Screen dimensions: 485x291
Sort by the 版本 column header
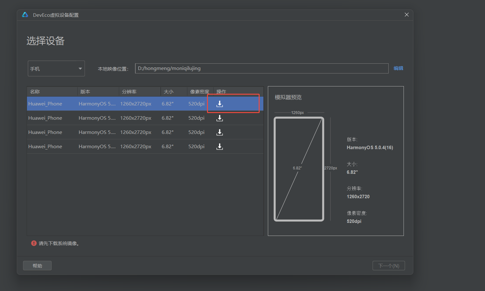click(98, 92)
